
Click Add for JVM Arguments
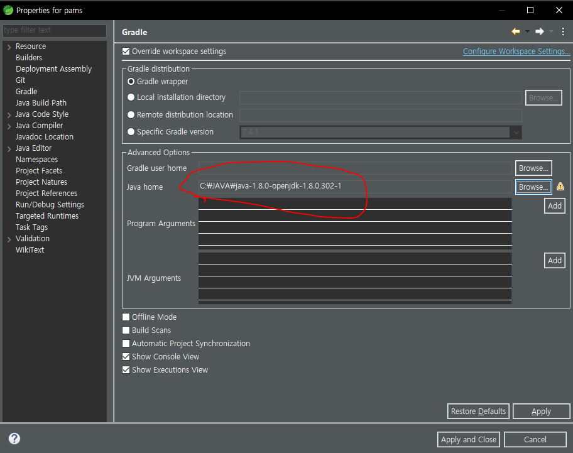point(555,261)
